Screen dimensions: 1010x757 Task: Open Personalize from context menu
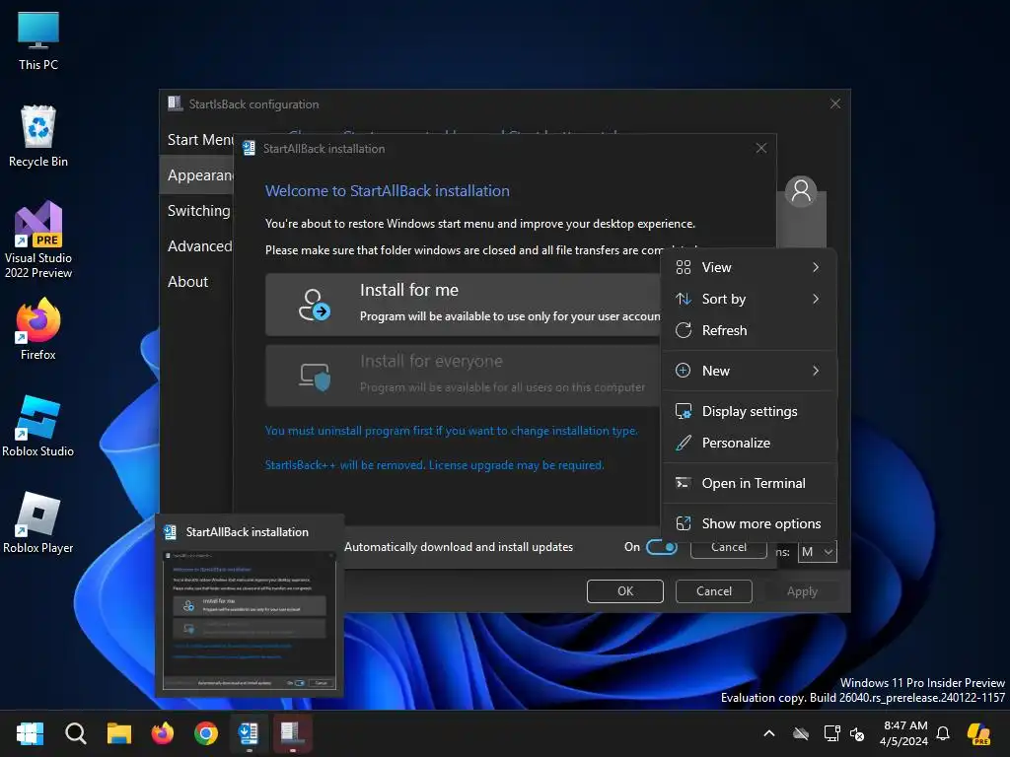tap(750, 443)
